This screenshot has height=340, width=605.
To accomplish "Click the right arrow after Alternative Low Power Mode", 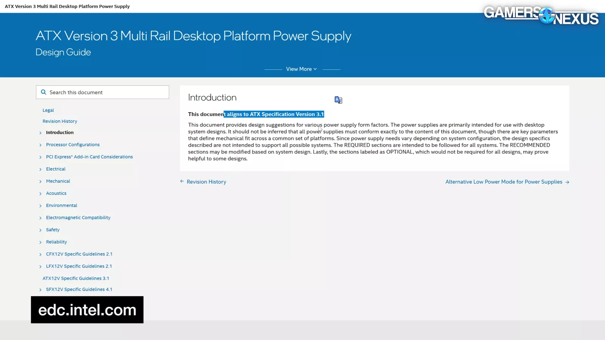I will coord(567,182).
